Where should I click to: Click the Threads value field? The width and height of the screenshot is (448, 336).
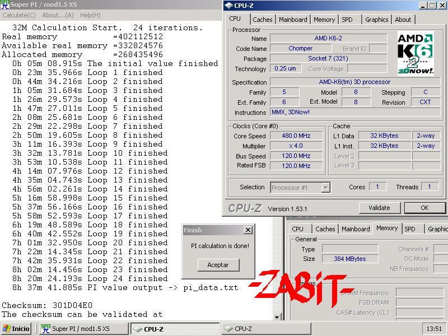click(x=430, y=187)
